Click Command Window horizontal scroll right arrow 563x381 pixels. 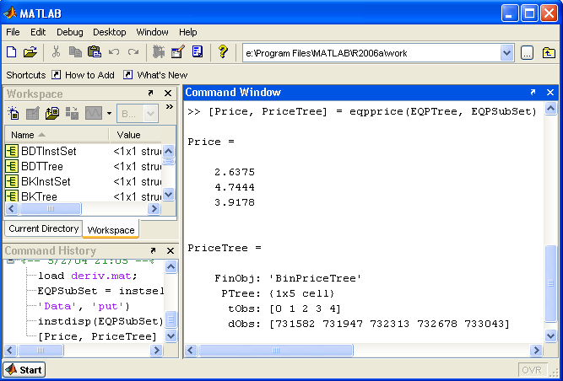pyautogui.click(x=536, y=350)
